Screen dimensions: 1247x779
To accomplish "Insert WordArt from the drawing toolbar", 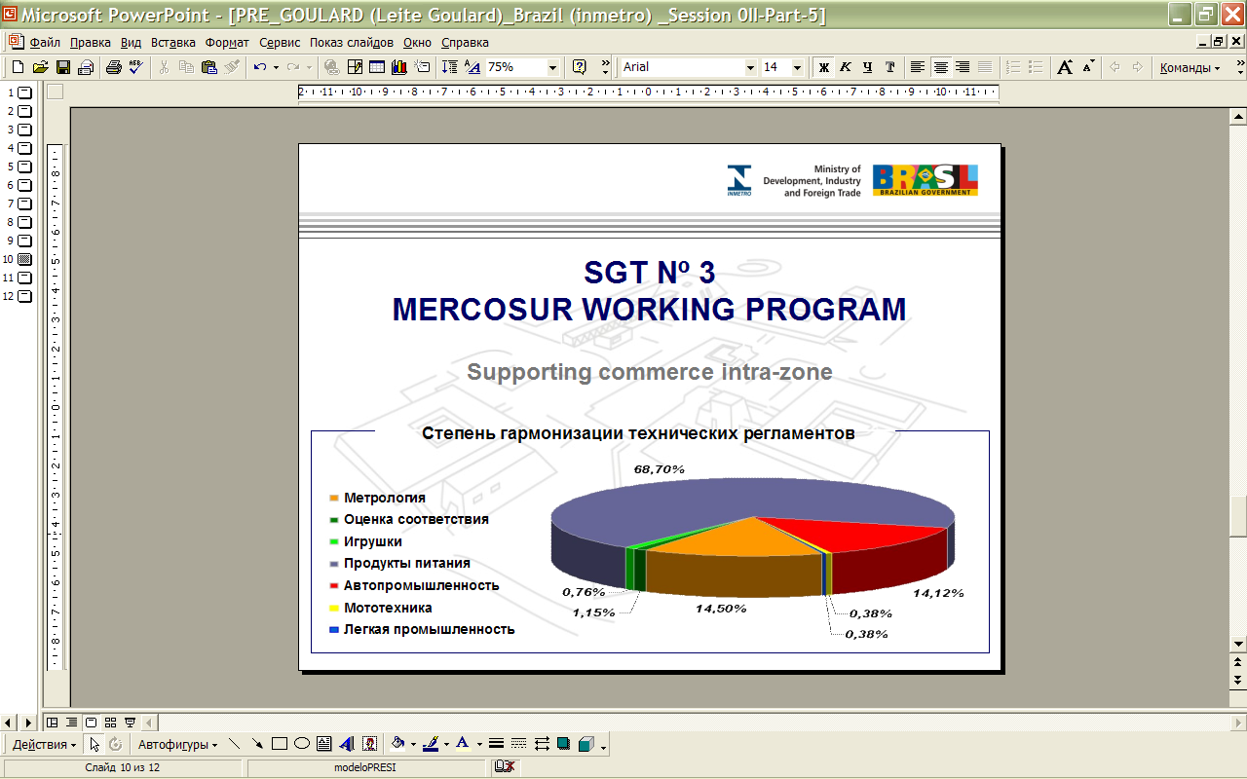I will 347,744.
